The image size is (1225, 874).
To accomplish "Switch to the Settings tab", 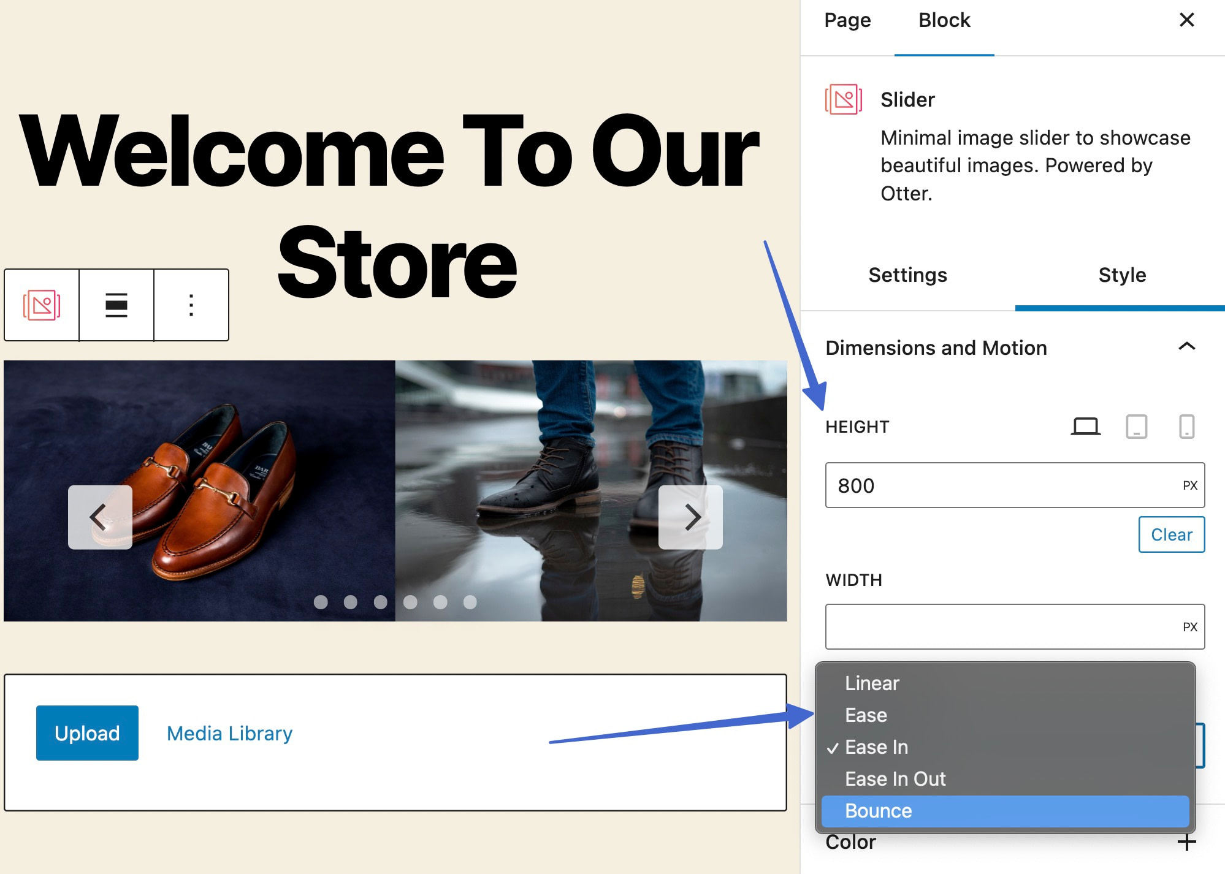I will point(907,275).
